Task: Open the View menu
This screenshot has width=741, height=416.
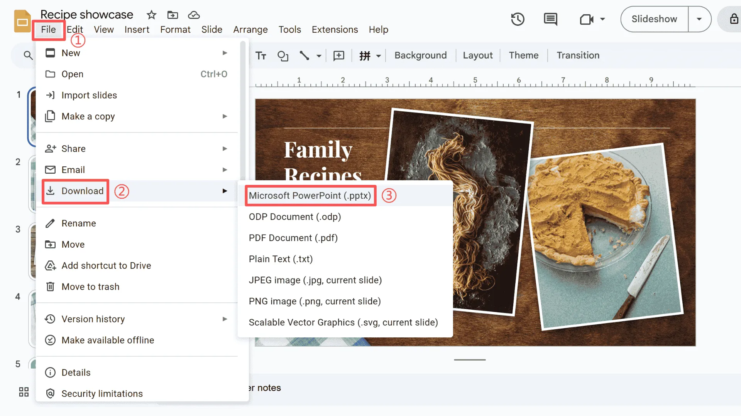Action: pyautogui.click(x=104, y=30)
